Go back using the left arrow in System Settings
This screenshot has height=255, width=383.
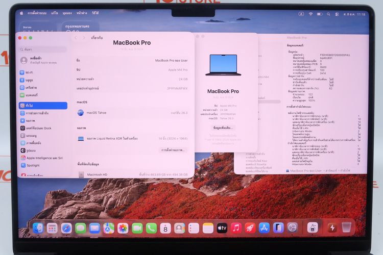click(76, 38)
